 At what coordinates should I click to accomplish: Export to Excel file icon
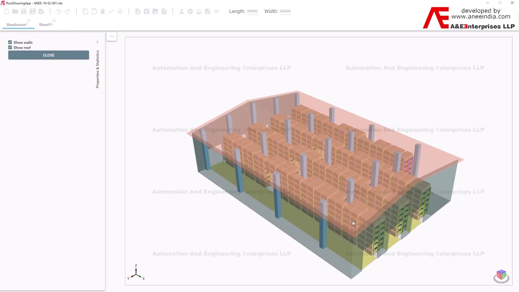[x=138, y=11]
